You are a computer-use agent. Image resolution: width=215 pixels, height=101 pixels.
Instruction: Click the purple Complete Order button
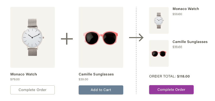coord(171,89)
